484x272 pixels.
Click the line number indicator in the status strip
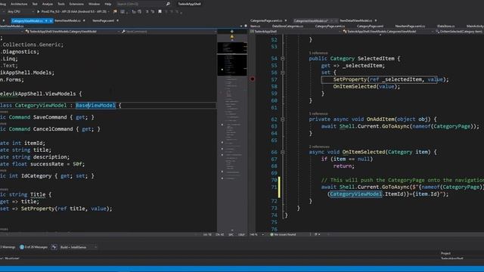coord(207,234)
